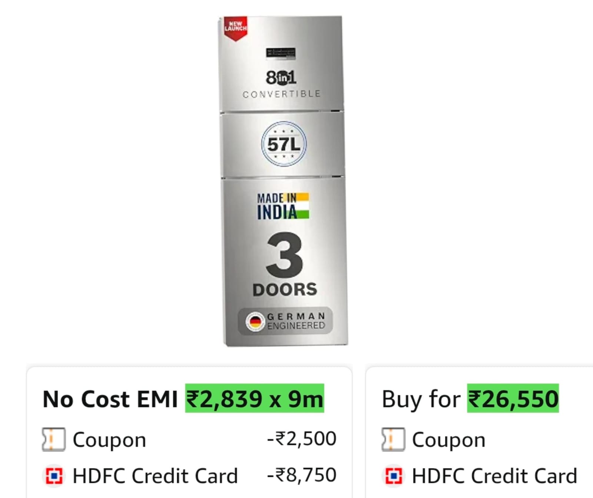This screenshot has width=593, height=498.
Task: Click the German Engineered flag badge
Action: (285, 321)
